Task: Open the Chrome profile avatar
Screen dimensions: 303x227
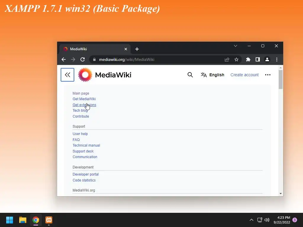Action: 267,59
